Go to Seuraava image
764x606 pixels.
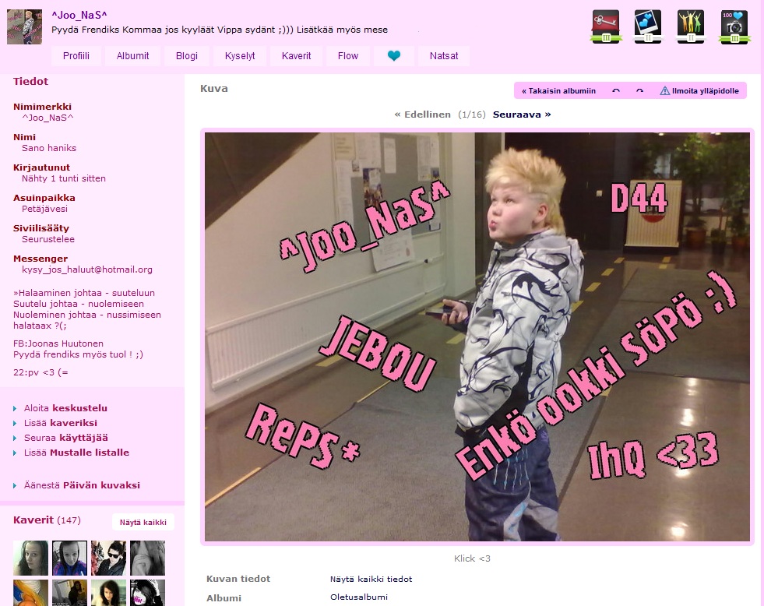[522, 115]
